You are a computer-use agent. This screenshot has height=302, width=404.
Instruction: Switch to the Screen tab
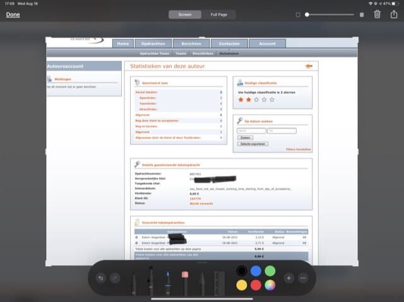pyautogui.click(x=185, y=15)
